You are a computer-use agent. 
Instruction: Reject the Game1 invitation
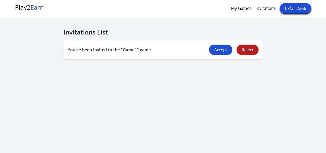coord(247,50)
